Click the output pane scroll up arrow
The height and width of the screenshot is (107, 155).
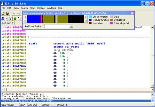(x=152, y=95)
